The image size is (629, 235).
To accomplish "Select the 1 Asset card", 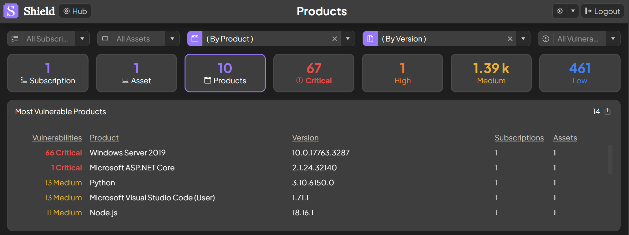I will click(136, 73).
